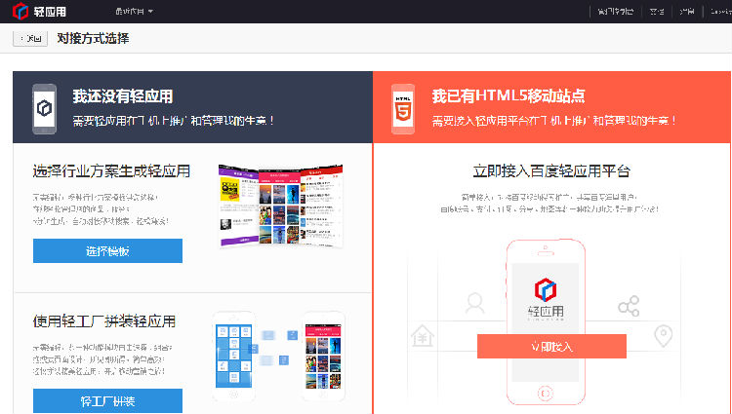The image size is (732, 414).
Task: Click the 我还没有轻应用 heading
Action: [123, 96]
